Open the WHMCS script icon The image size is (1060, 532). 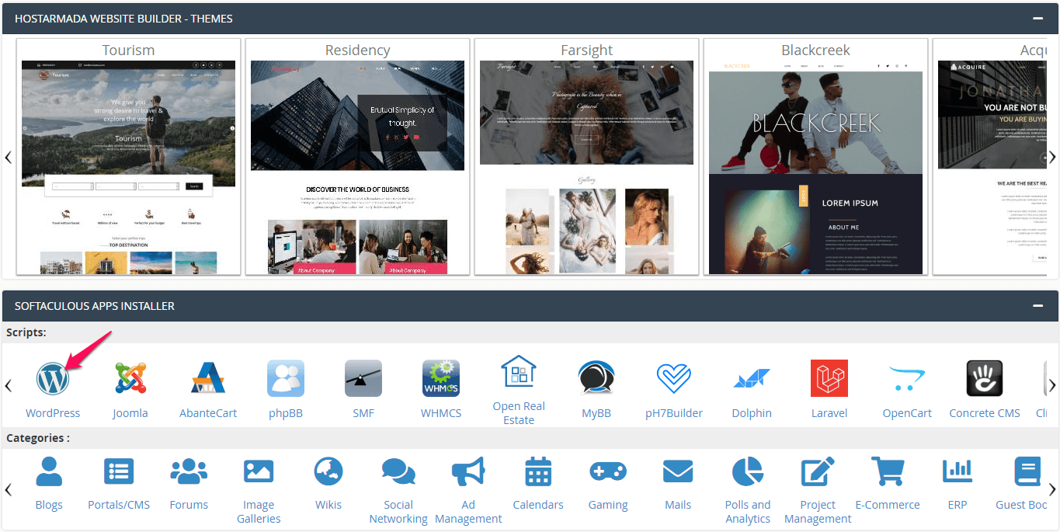coord(441,378)
